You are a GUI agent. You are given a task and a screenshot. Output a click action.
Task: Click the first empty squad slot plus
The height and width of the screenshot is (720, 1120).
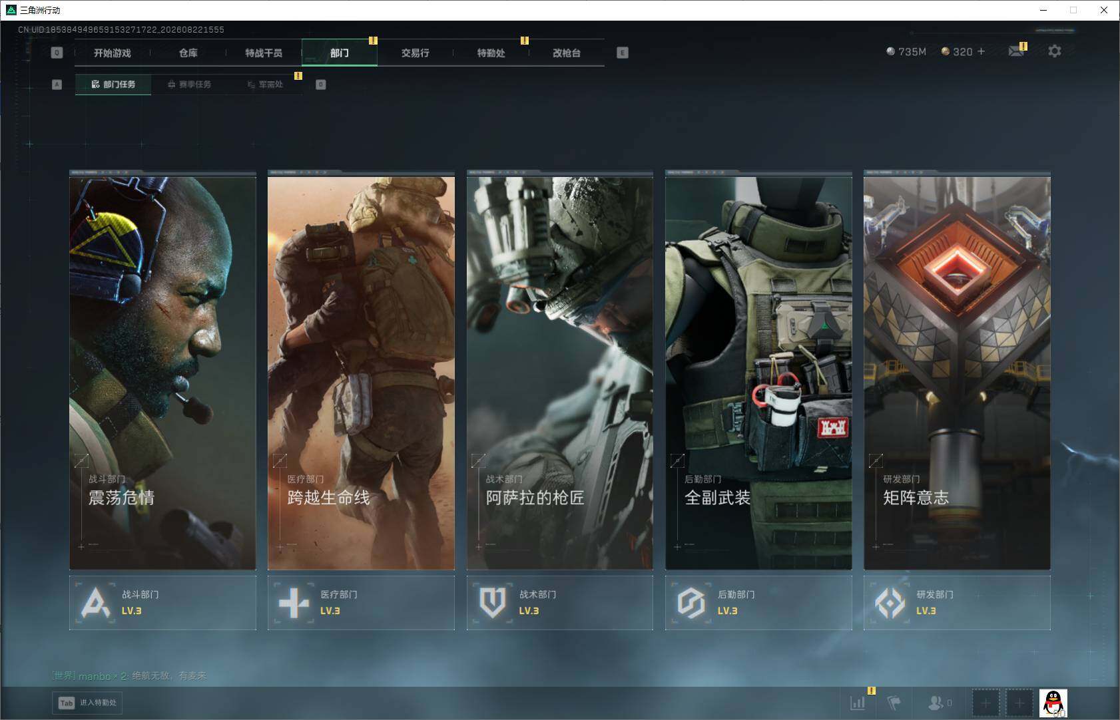click(985, 703)
